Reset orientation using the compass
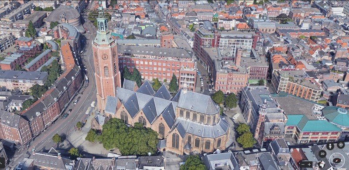The image size is (349, 170). (337, 161)
